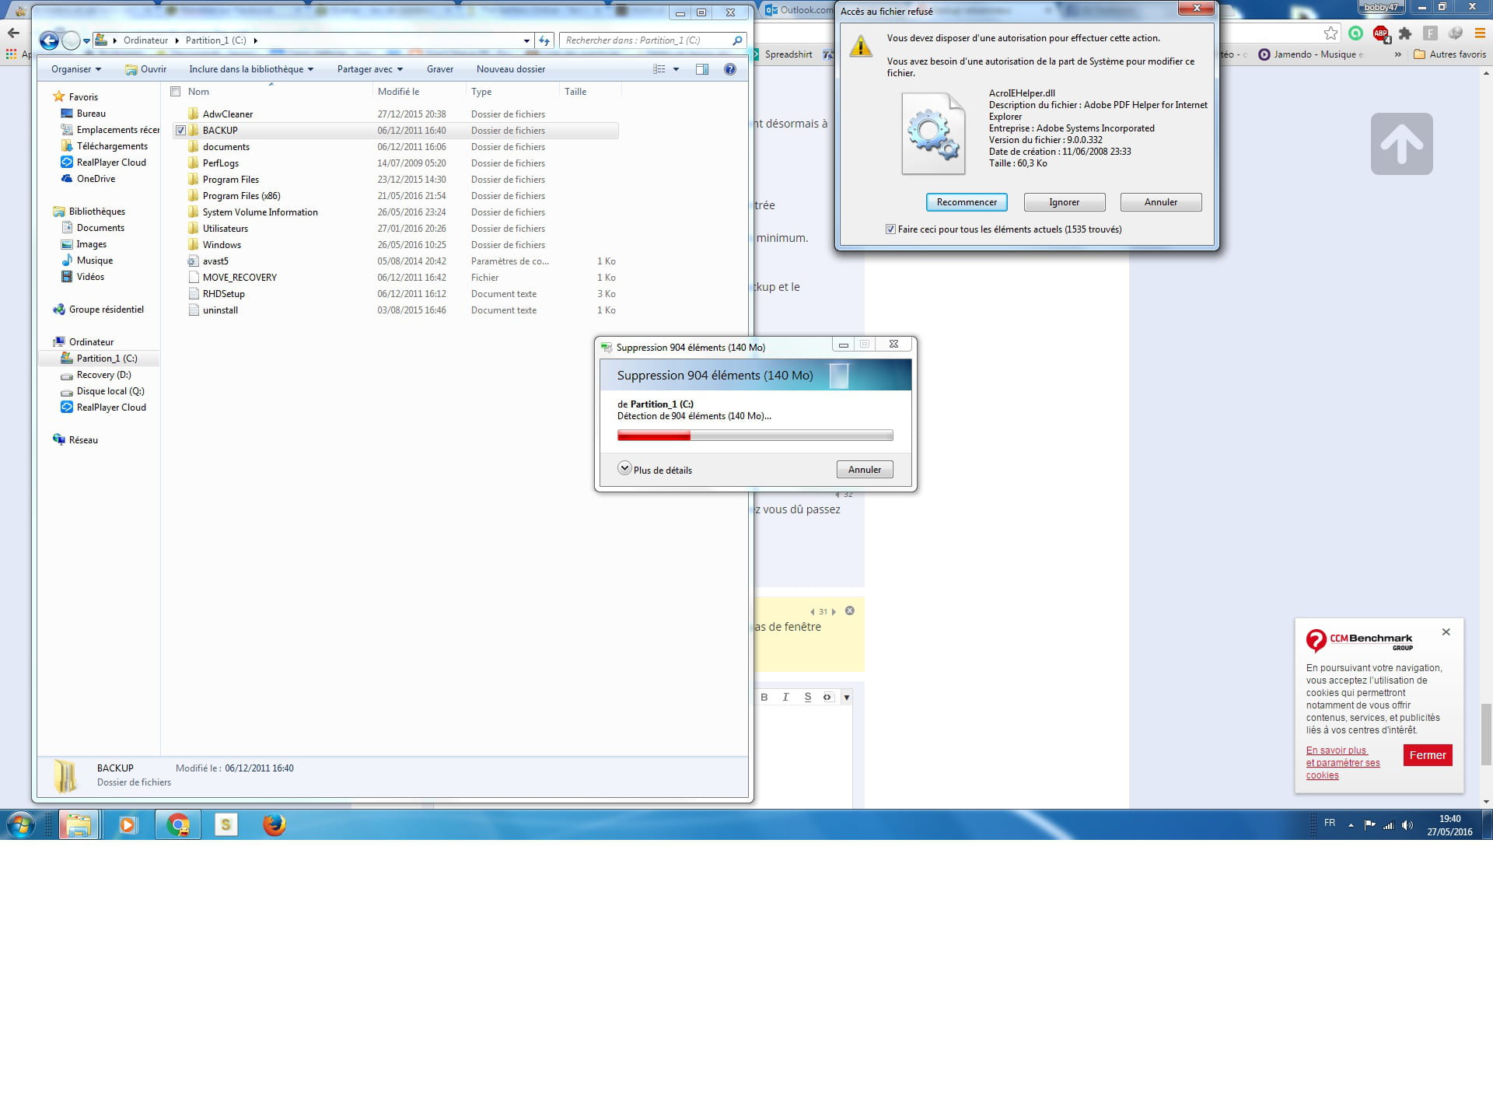Viewport: 1493px width, 1102px height.
Task: Uncheck 'Faire ceci pour tous les éléments'
Action: pos(890,229)
